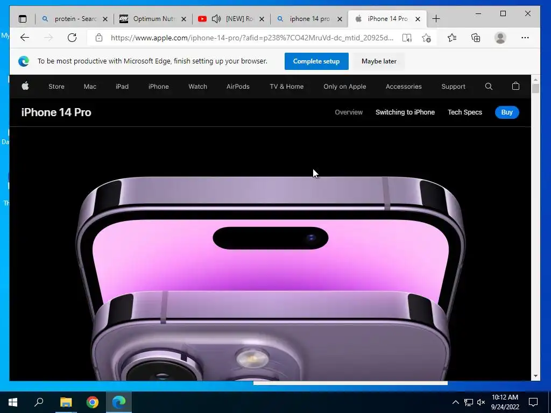This screenshot has height=413, width=551.
Task: Open File Explorer from the taskbar
Action: (66, 402)
